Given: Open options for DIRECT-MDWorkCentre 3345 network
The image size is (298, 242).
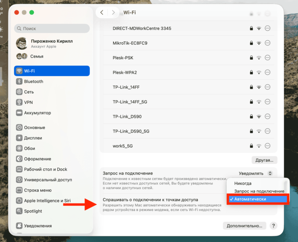Looking at the screenshot, I should pyautogui.click(x=267, y=28).
